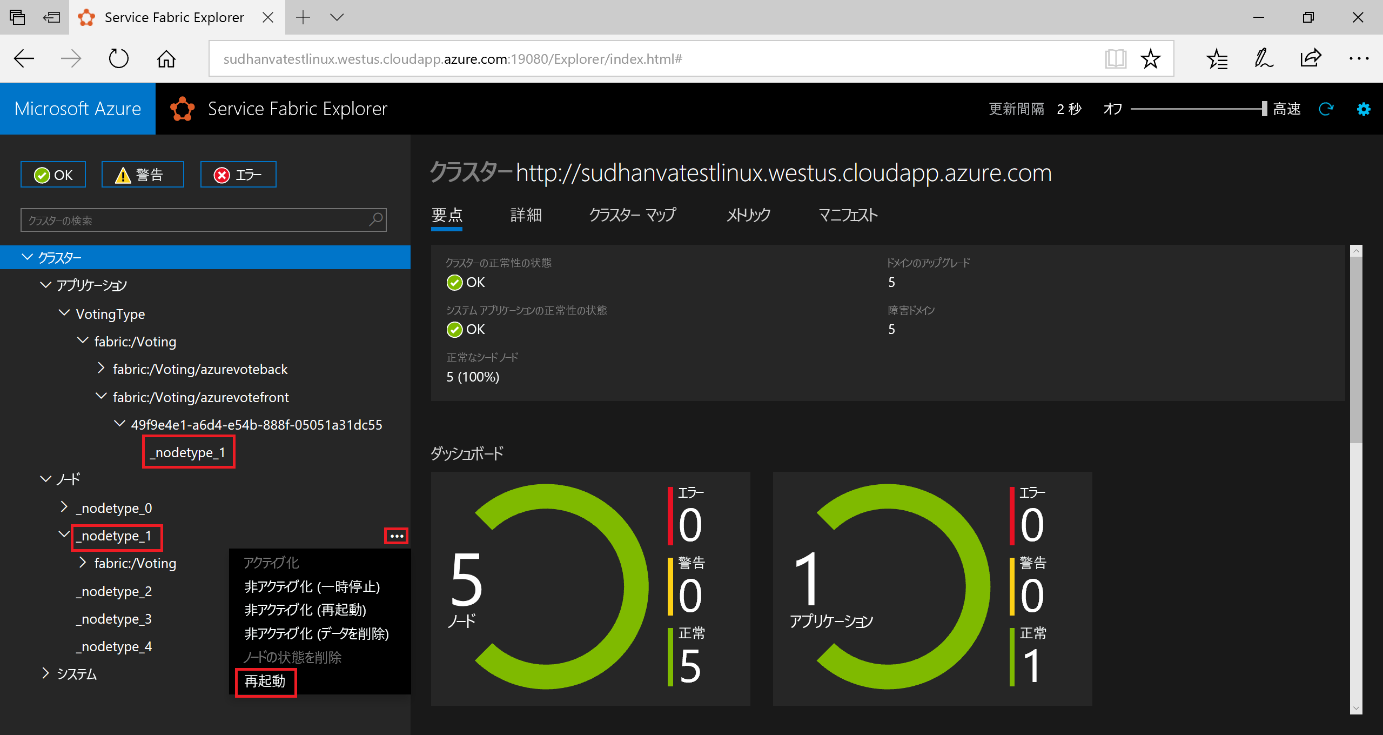Click the ノード 正常 count 5
The width and height of the screenshot is (1383, 735).
tap(690, 666)
